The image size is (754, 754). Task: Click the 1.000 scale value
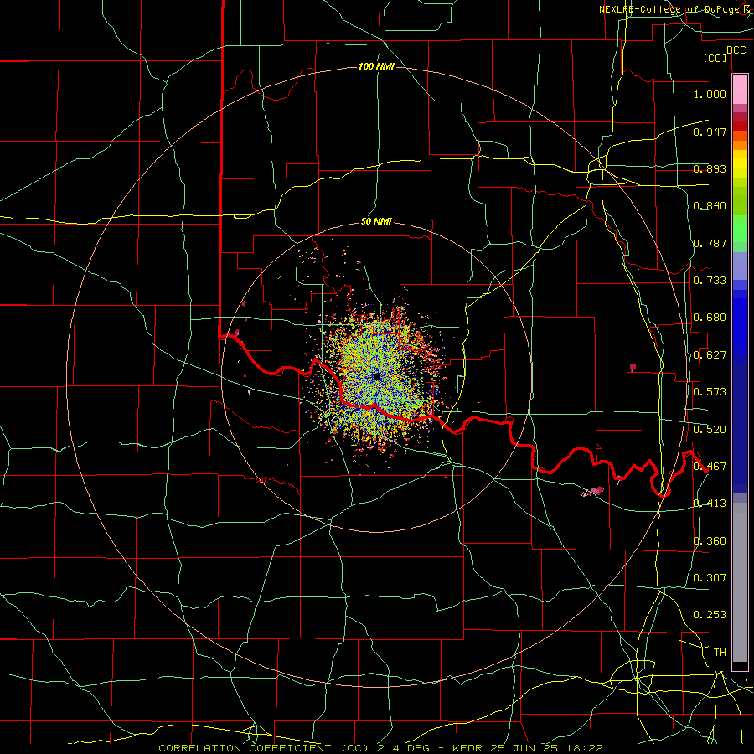click(710, 94)
